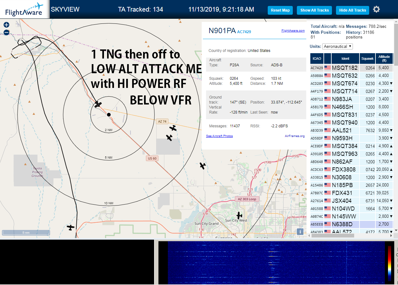Select the MSQT182 aircraft row
The height and width of the screenshot is (285, 398).
[x=352, y=68]
